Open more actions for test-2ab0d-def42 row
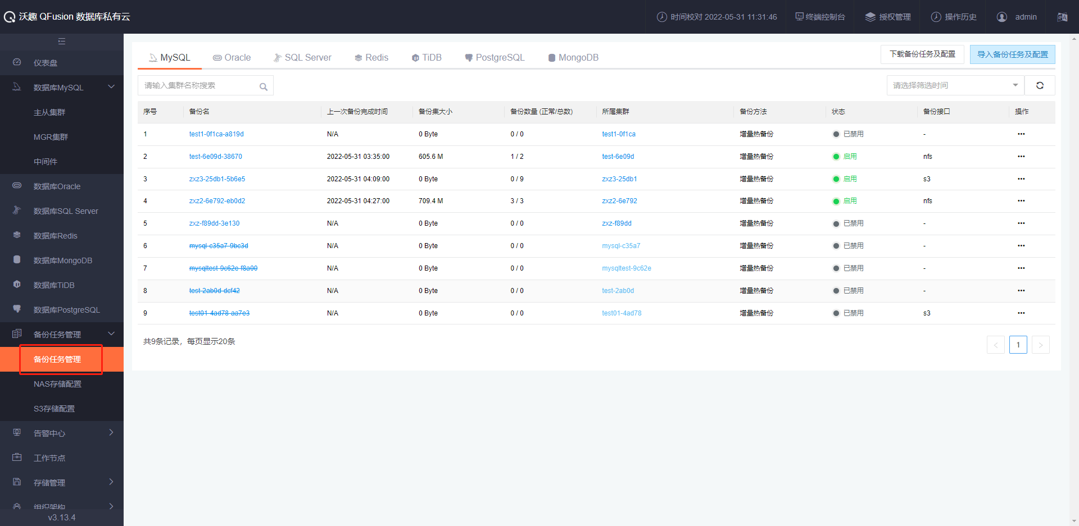Screen dimensions: 1079x526 coord(1021,291)
